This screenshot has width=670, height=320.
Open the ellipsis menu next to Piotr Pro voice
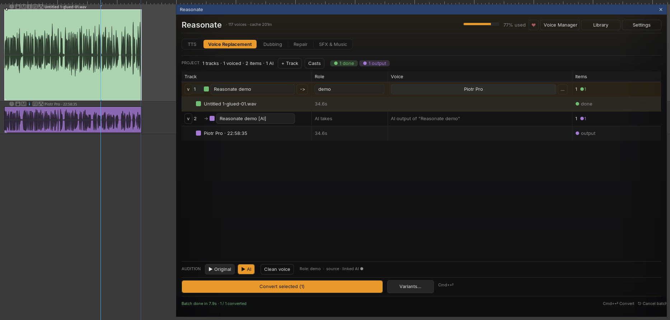click(x=562, y=89)
